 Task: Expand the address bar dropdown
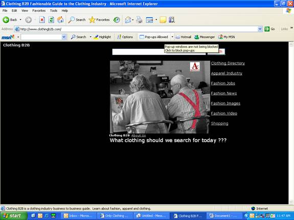pyautogui.click(x=260, y=29)
